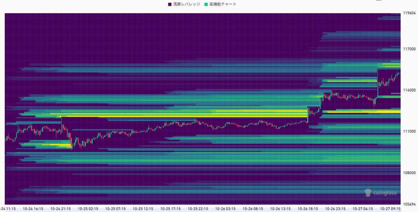Click the 105694 price axis label

click(409, 204)
